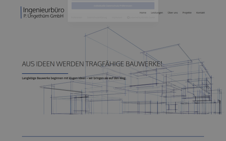226x141 pixels.
Task: Open the Impressum link in cookie dialog
Action: click(x=117, y=17)
